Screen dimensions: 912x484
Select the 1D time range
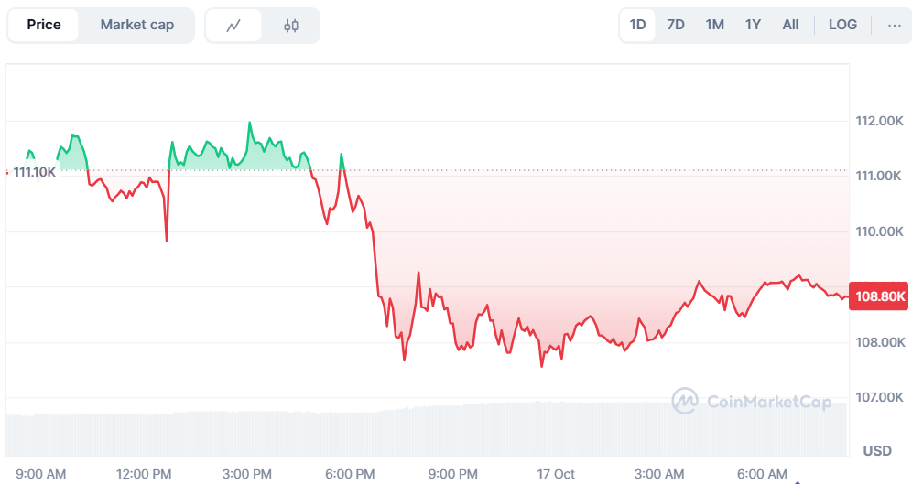pyautogui.click(x=638, y=25)
